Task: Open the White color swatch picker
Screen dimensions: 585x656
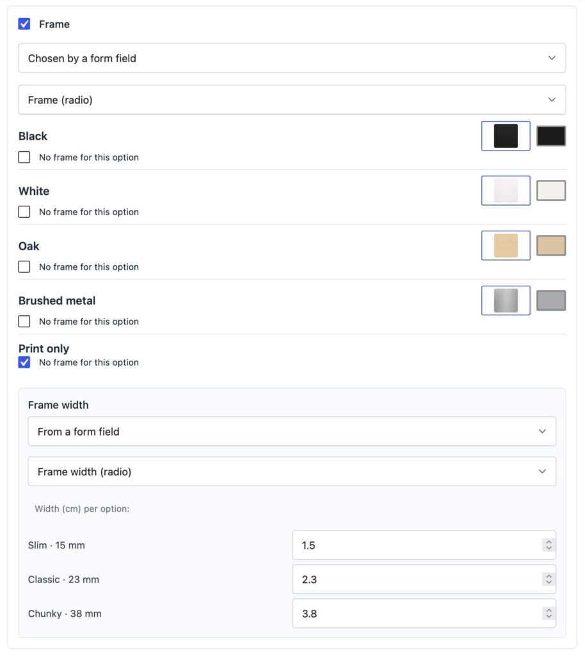Action: [x=551, y=191]
